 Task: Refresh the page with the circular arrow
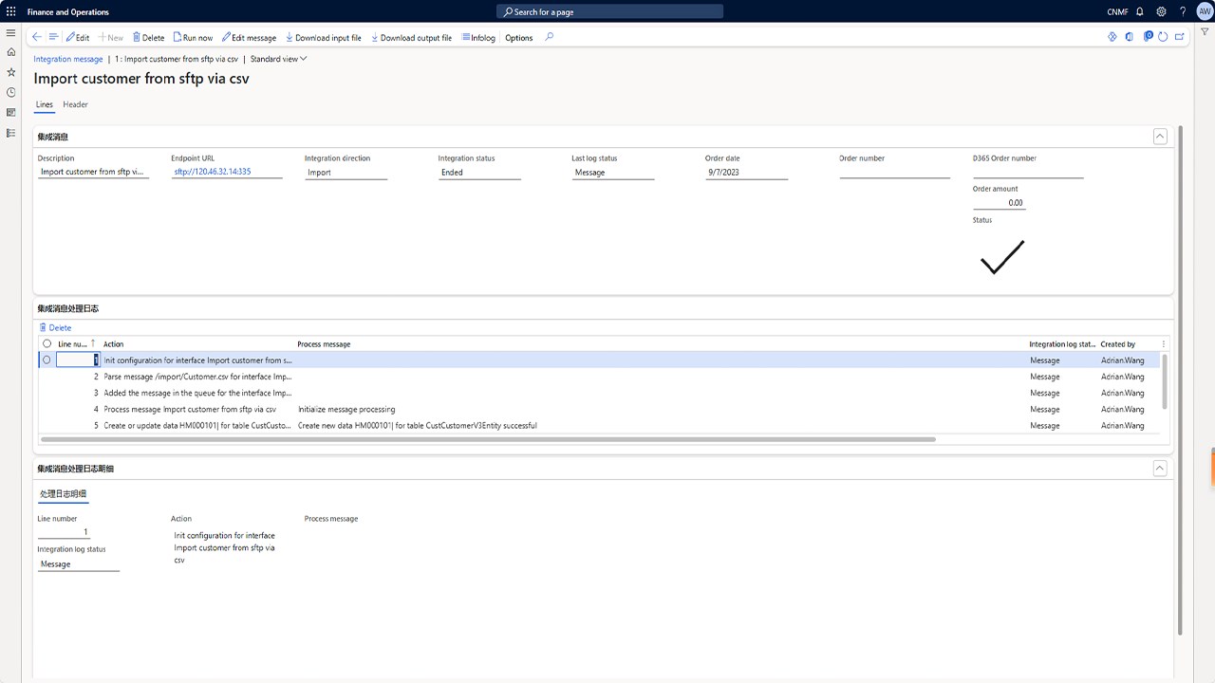[x=1163, y=37]
